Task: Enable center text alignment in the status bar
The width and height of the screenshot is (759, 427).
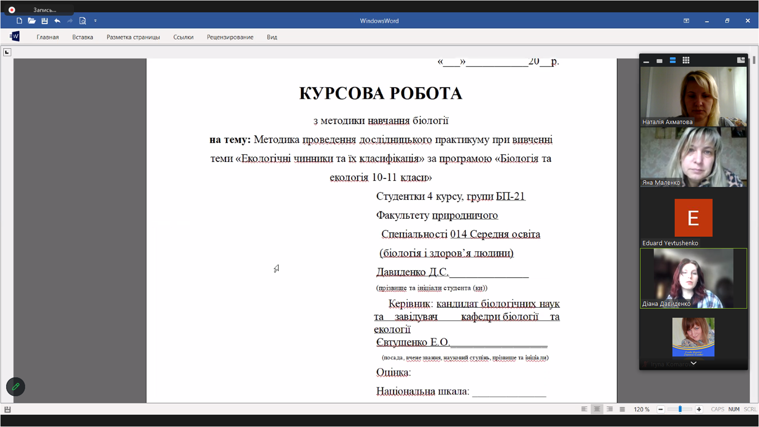Action: point(597,409)
